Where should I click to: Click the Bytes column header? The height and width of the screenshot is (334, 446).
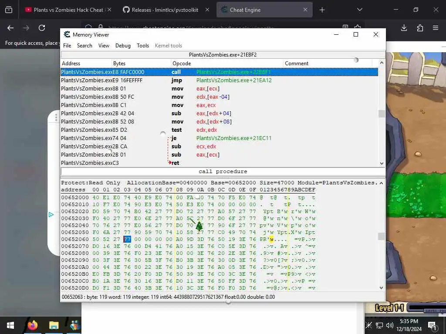pyautogui.click(x=142, y=63)
